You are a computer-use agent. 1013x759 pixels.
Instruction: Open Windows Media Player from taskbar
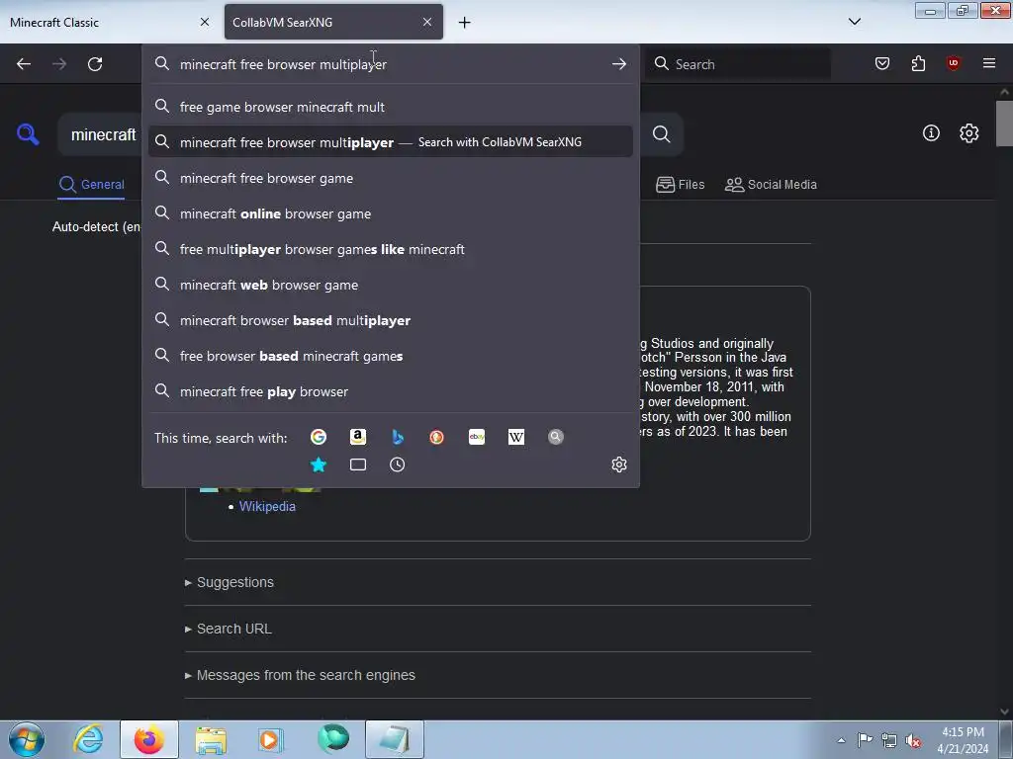(x=271, y=739)
